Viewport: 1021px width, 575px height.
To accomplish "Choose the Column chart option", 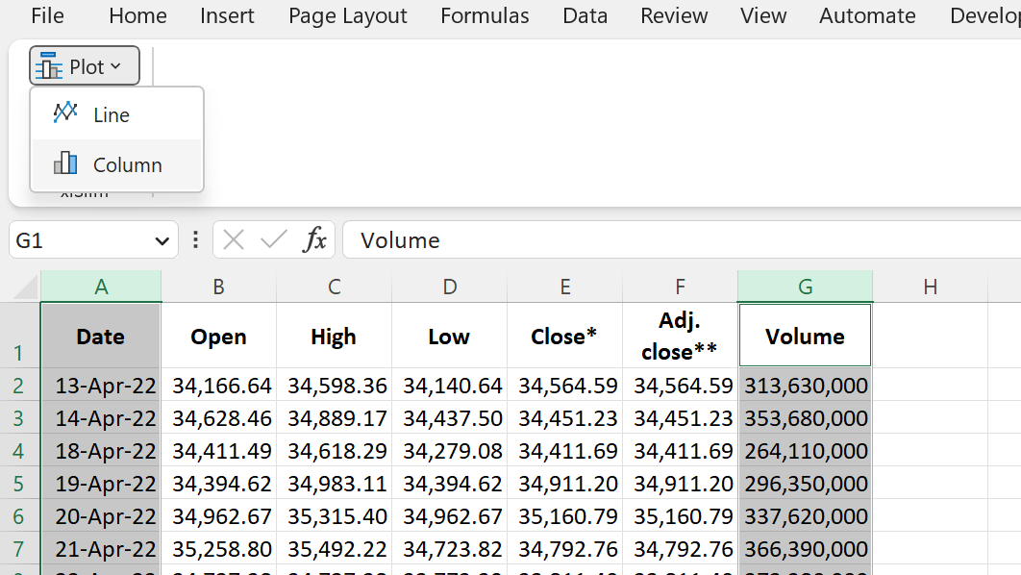I will [117, 164].
